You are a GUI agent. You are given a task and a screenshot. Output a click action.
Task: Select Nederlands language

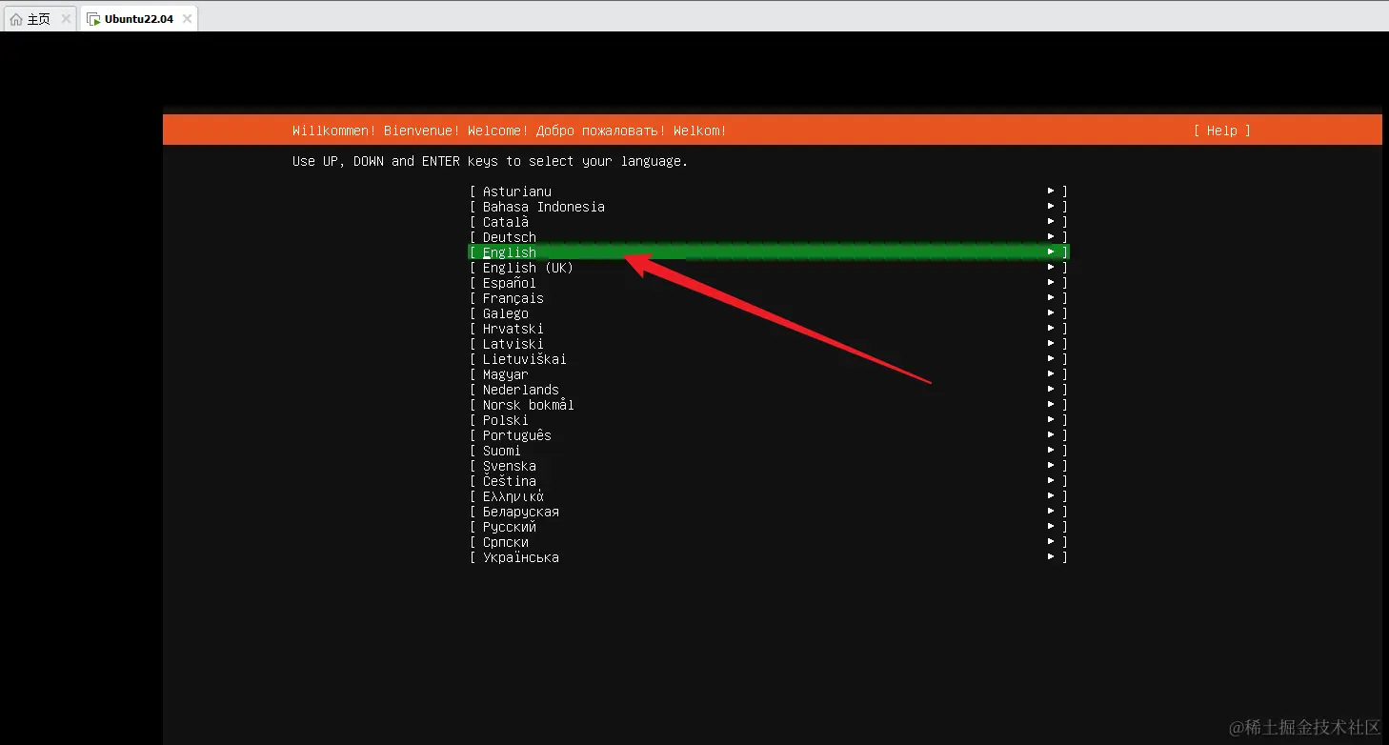tap(769, 390)
